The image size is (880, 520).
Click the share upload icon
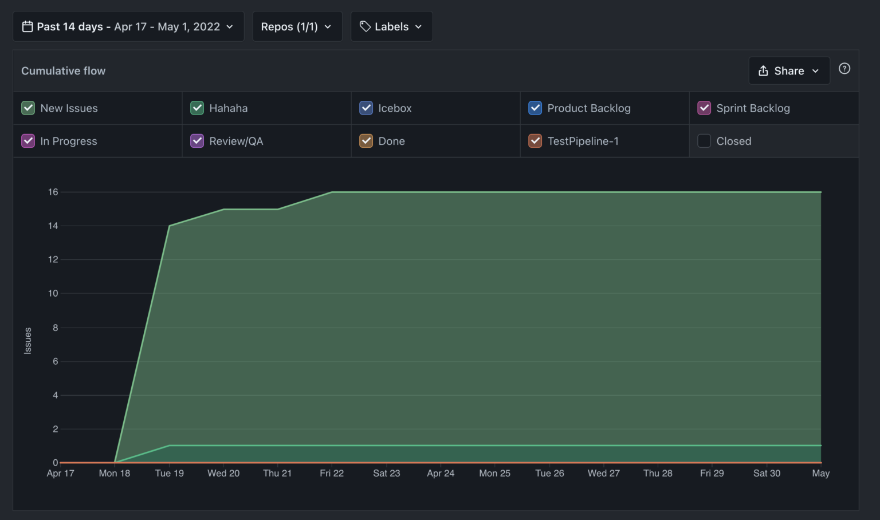(763, 70)
